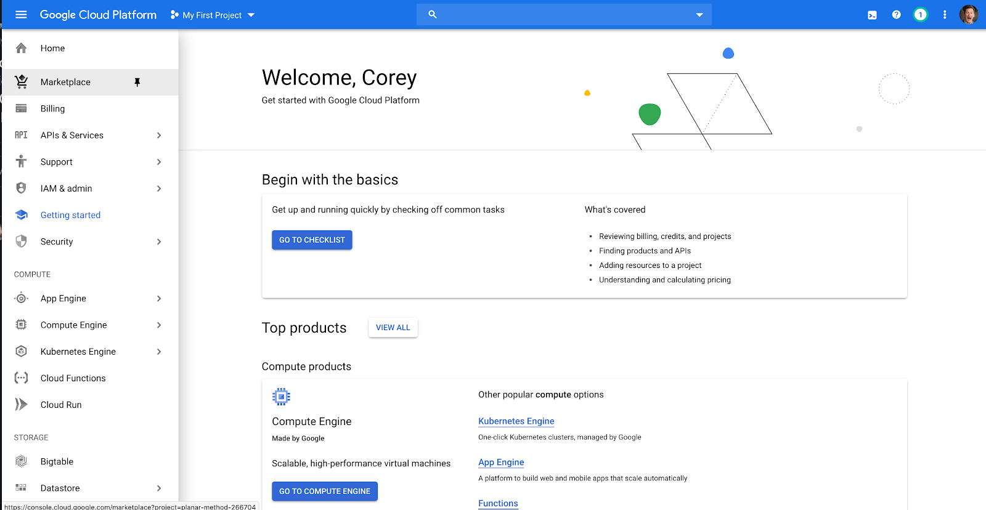Expand the App Engine submenu chevron
The height and width of the screenshot is (510, 986).
(x=159, y=298)
